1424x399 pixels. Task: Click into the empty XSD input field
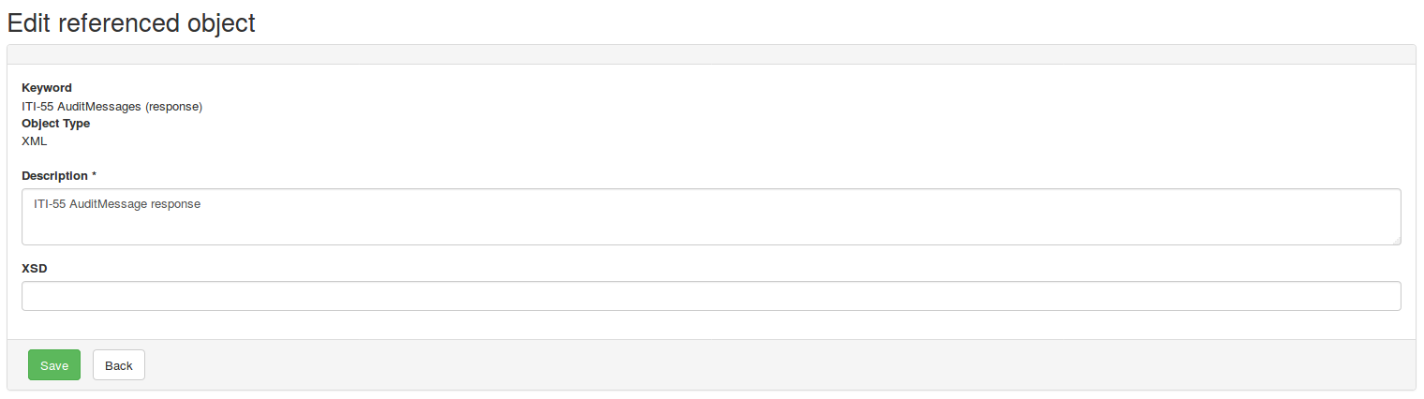coord(711,296)
